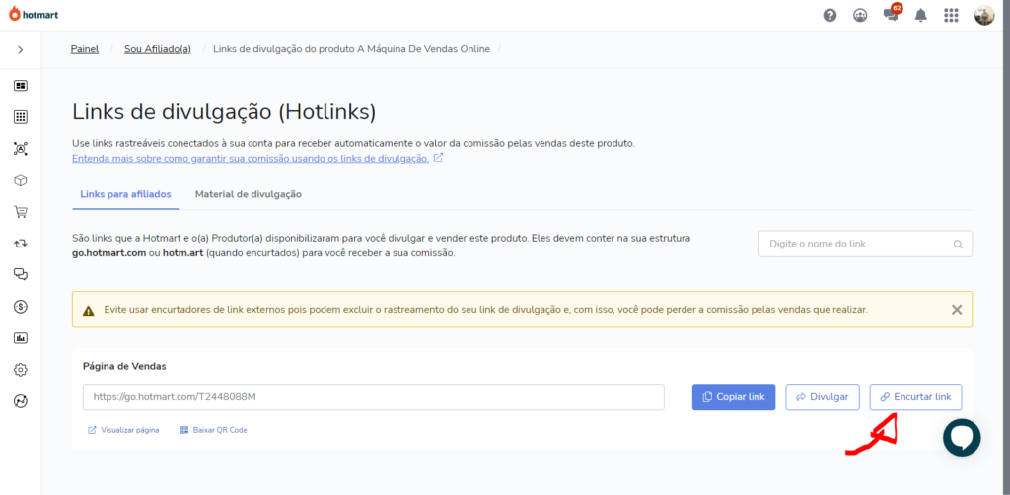This screenshot has height=495, width=1010.
Task: Open the chat bubbles icon in sidebar
Action: [x=21, y=275]
